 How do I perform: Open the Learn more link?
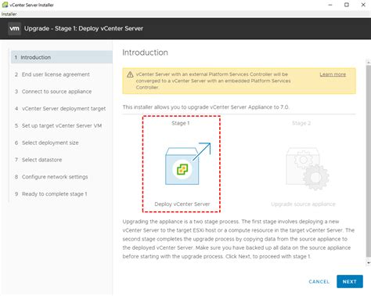[333, 74]
